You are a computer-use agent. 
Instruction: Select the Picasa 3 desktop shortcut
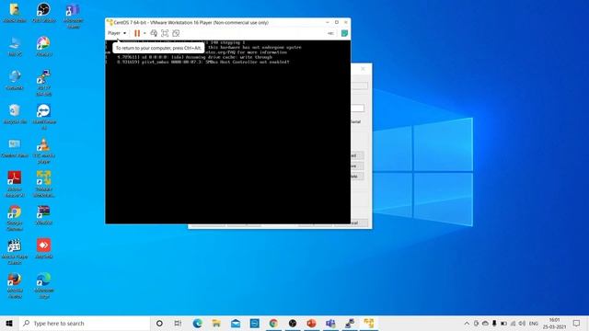(x=43, y=47)
